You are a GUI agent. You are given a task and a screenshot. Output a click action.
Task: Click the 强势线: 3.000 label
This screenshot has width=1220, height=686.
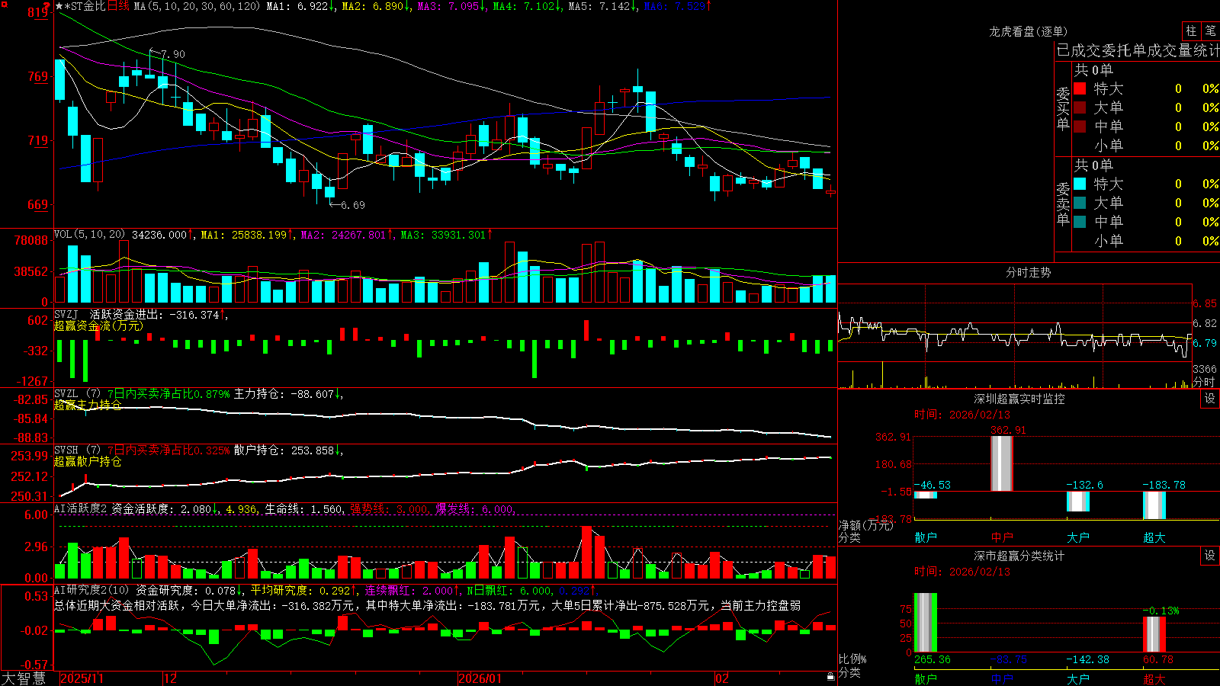(x=390, y=508)
